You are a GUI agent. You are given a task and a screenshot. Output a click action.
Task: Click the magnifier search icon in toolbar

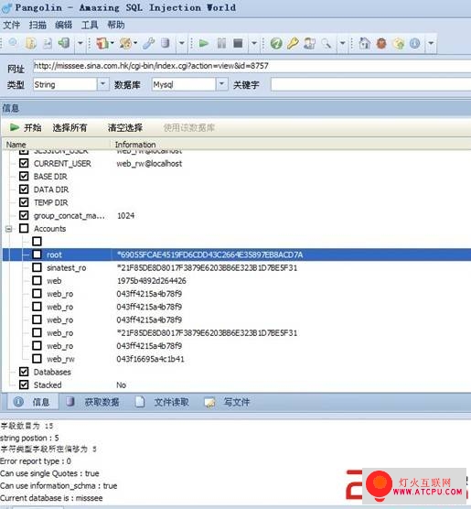pos(326,43)
